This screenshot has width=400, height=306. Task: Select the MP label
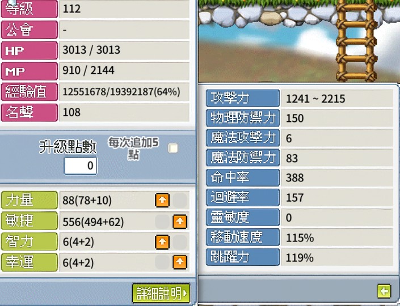click(30, 71)
